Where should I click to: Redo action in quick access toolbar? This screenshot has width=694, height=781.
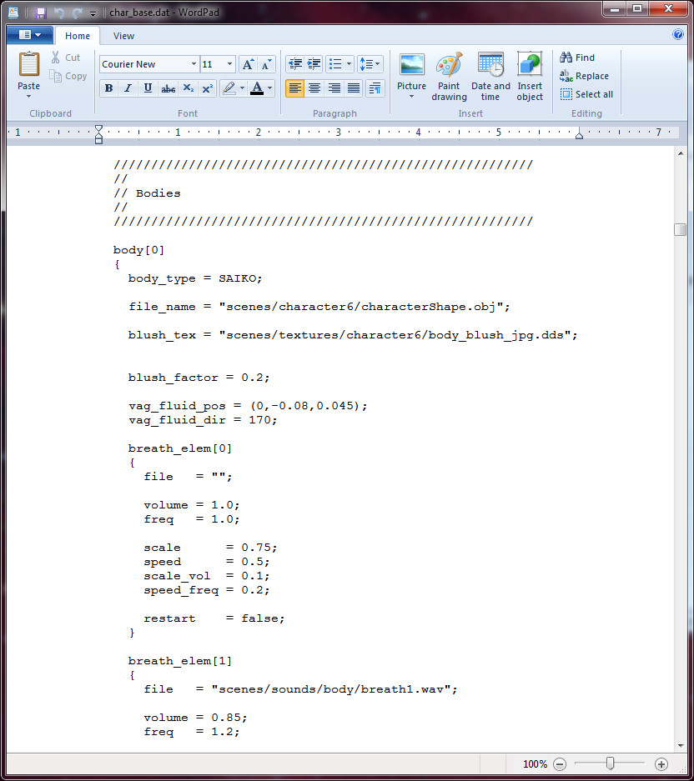click(77, 13)
